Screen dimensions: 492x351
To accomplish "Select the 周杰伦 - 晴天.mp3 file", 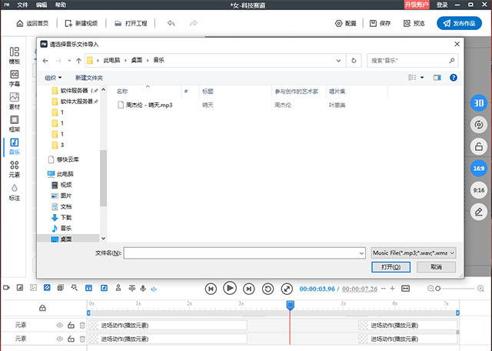I will point(149,104).
